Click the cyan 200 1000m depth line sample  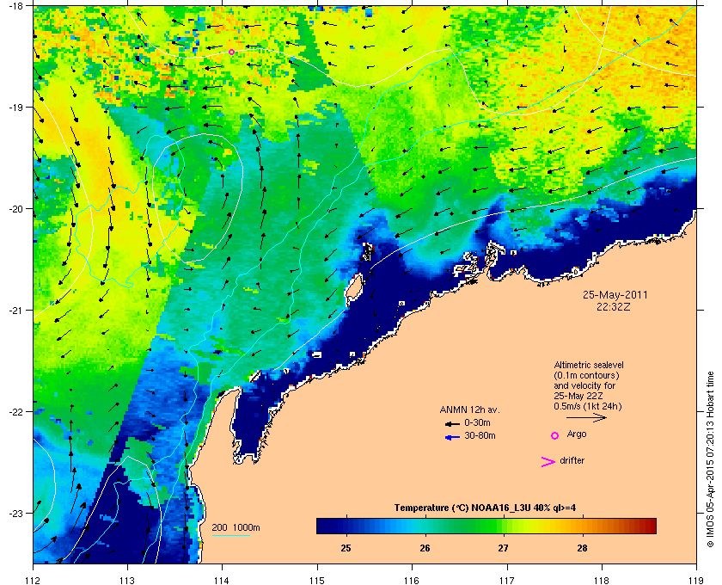[x=231, y=535]
